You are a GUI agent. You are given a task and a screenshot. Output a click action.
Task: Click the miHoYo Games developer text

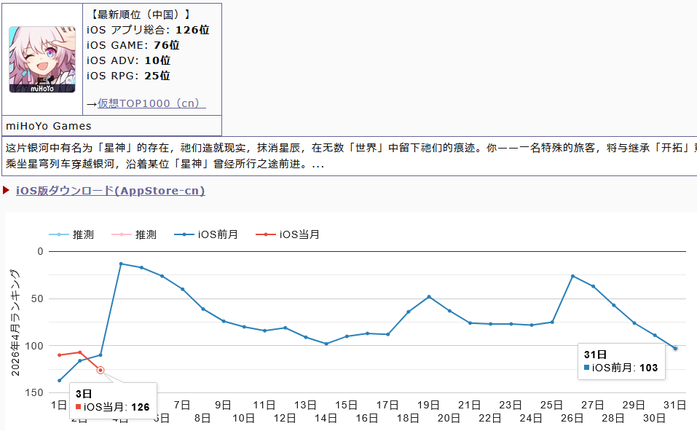[x=49, y=126]
